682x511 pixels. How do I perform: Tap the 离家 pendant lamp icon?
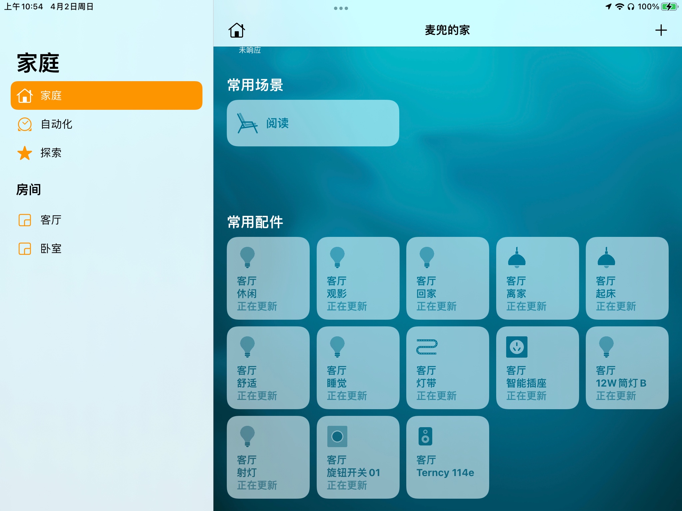click(x=516, y=257)
